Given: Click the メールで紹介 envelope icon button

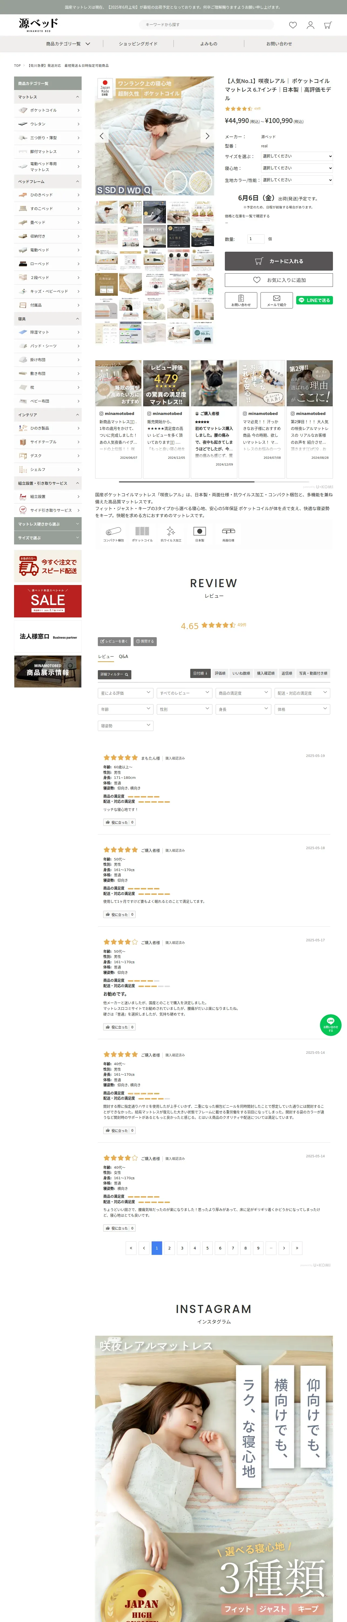Looking at the screenshot, I should (276, 300).
